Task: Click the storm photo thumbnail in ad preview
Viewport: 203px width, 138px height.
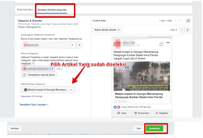Action: click(x=142, y=76)
